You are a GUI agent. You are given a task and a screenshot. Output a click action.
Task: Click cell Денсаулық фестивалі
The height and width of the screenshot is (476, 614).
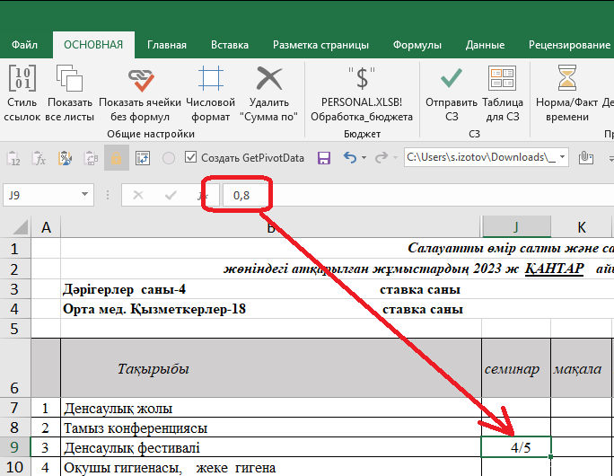click(271, 447)
